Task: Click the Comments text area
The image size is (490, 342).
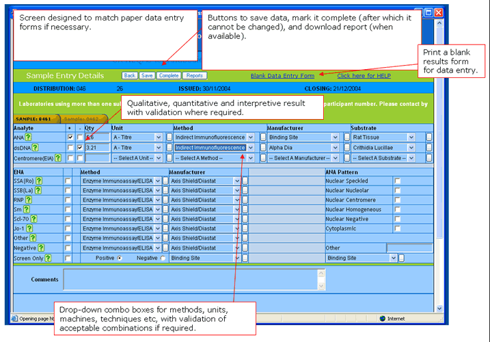Action: tap(191, 280)
